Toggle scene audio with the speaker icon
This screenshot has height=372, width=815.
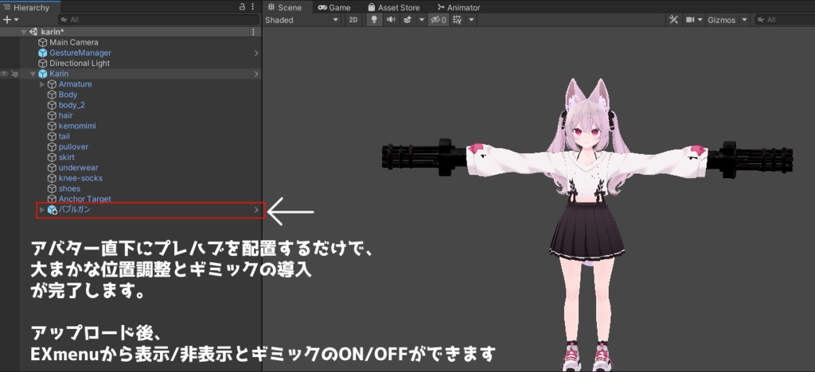[391, 20]
